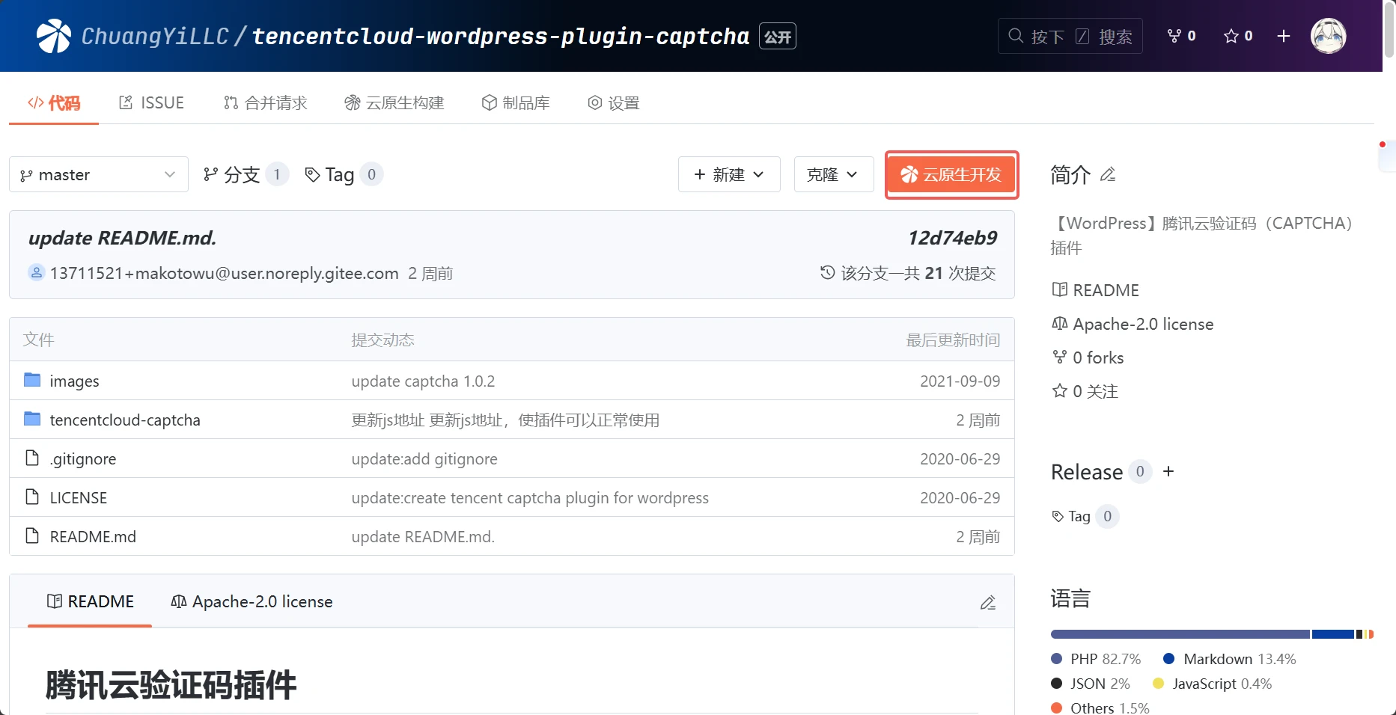This screenshot has width=1396, height=715.
Task: Expand the 克隆 dropdown
Action: pyautogui.click(x=834, y=174)
